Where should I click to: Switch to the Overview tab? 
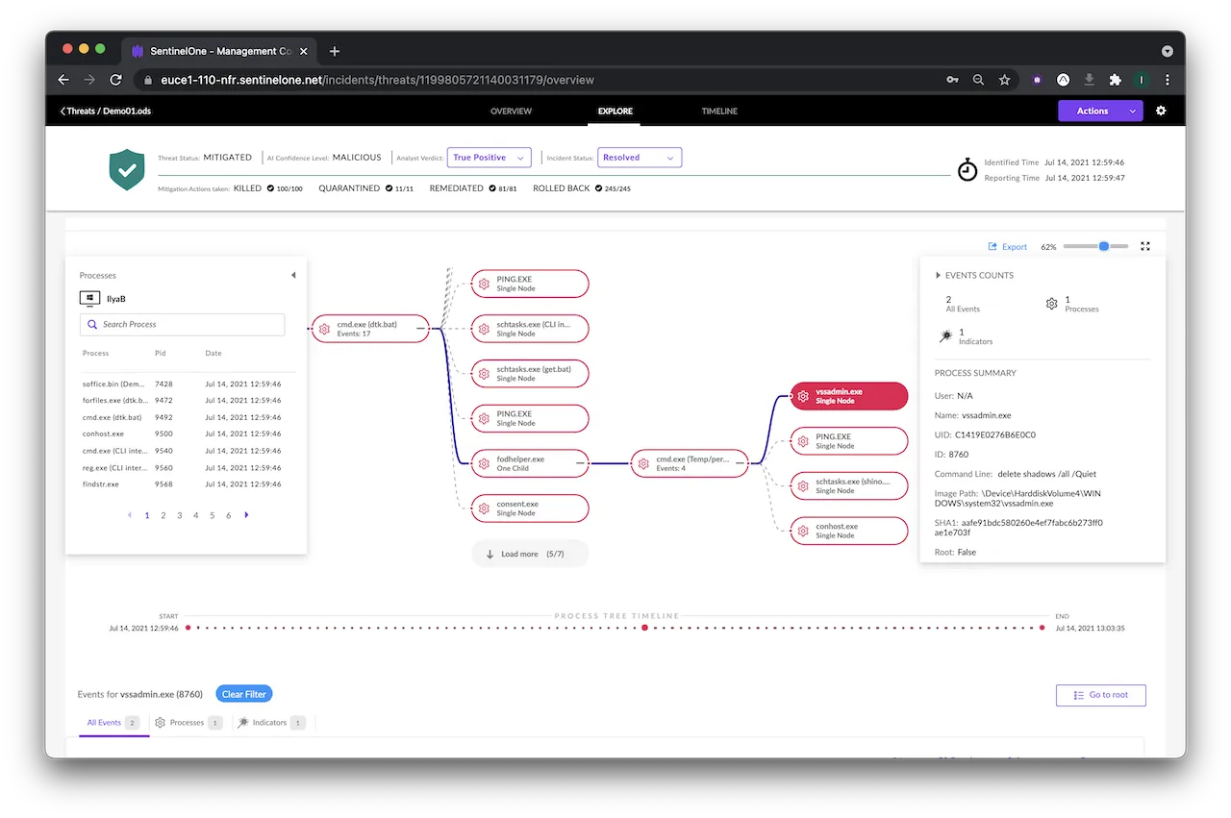pos(511,112)
